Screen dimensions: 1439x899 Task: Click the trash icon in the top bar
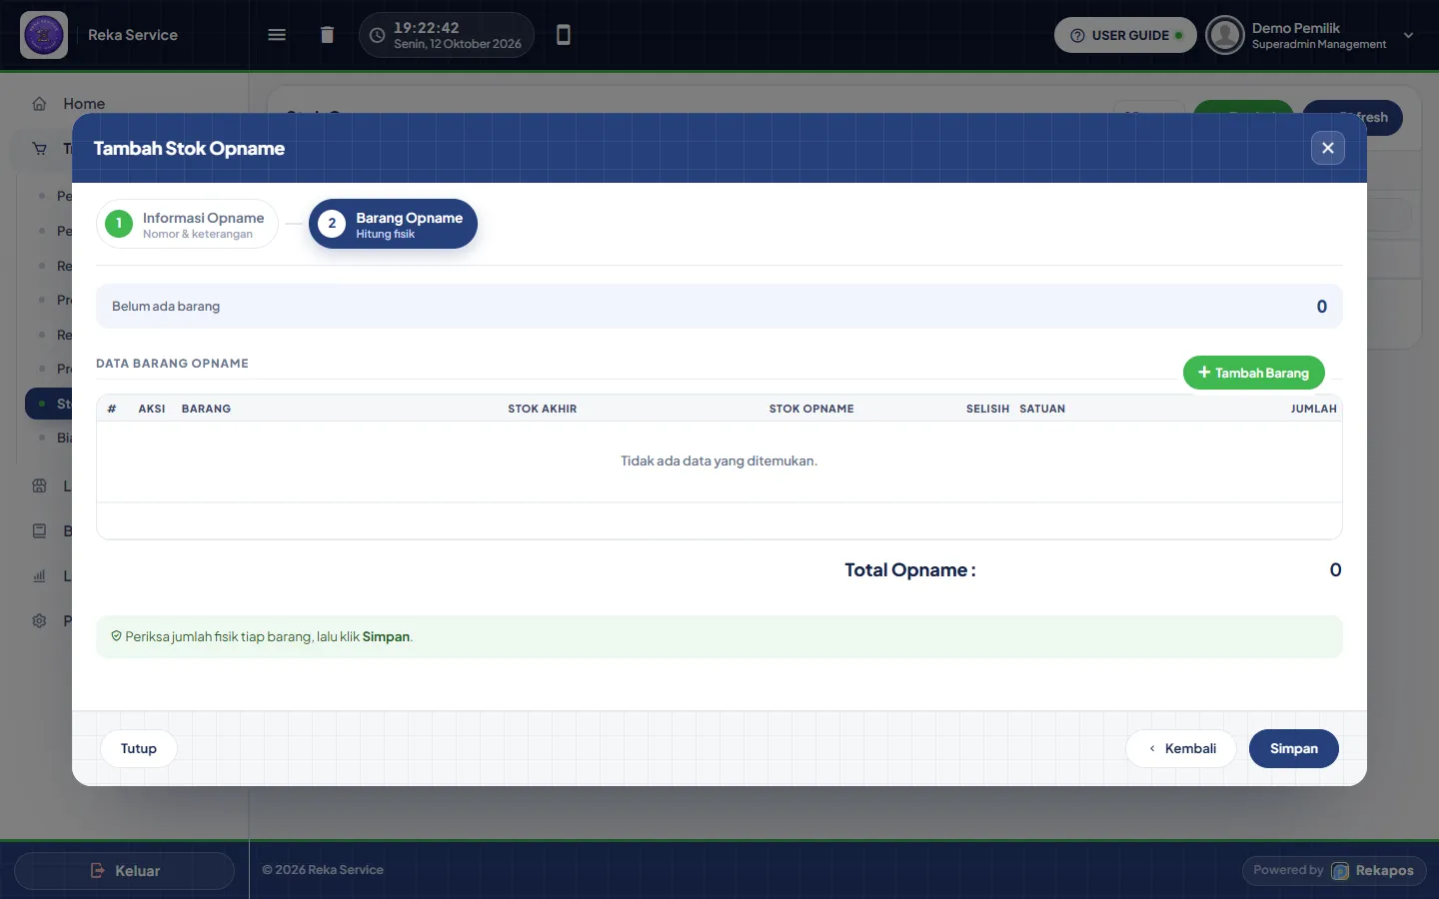(x=327, y=35)
